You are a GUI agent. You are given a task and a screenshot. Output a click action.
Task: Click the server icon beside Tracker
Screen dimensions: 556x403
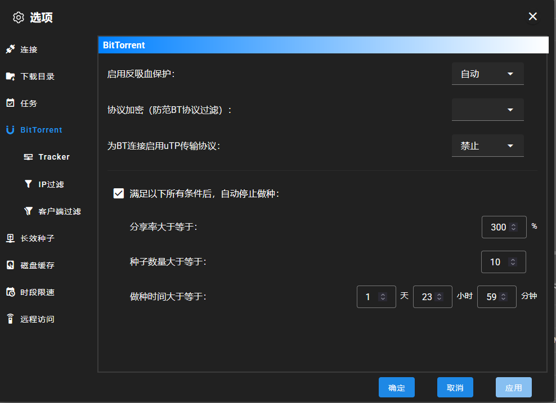[x=28, y=157]
